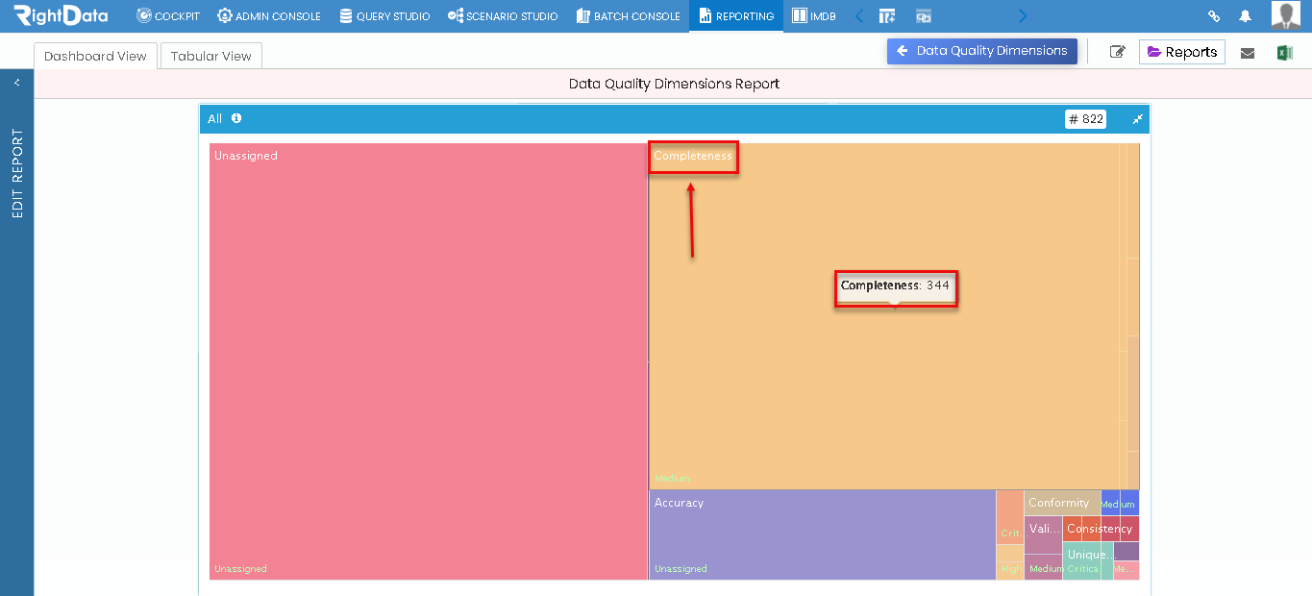Open the user profile avatar menu
This screenshot has height=596, width=1312.
pos(1288,15)
